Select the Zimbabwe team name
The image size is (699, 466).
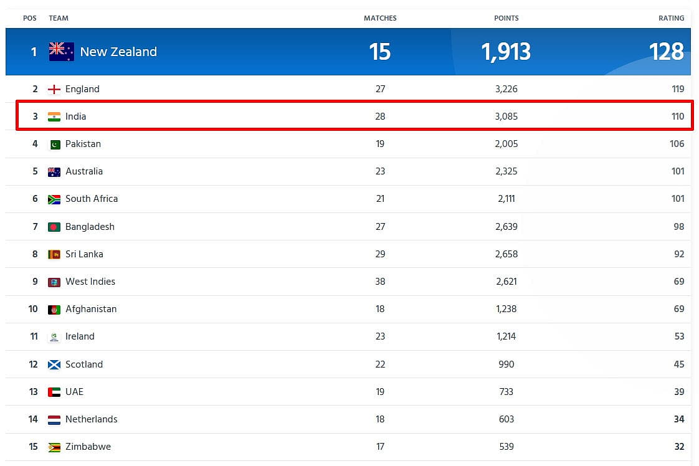pos(88,447)
